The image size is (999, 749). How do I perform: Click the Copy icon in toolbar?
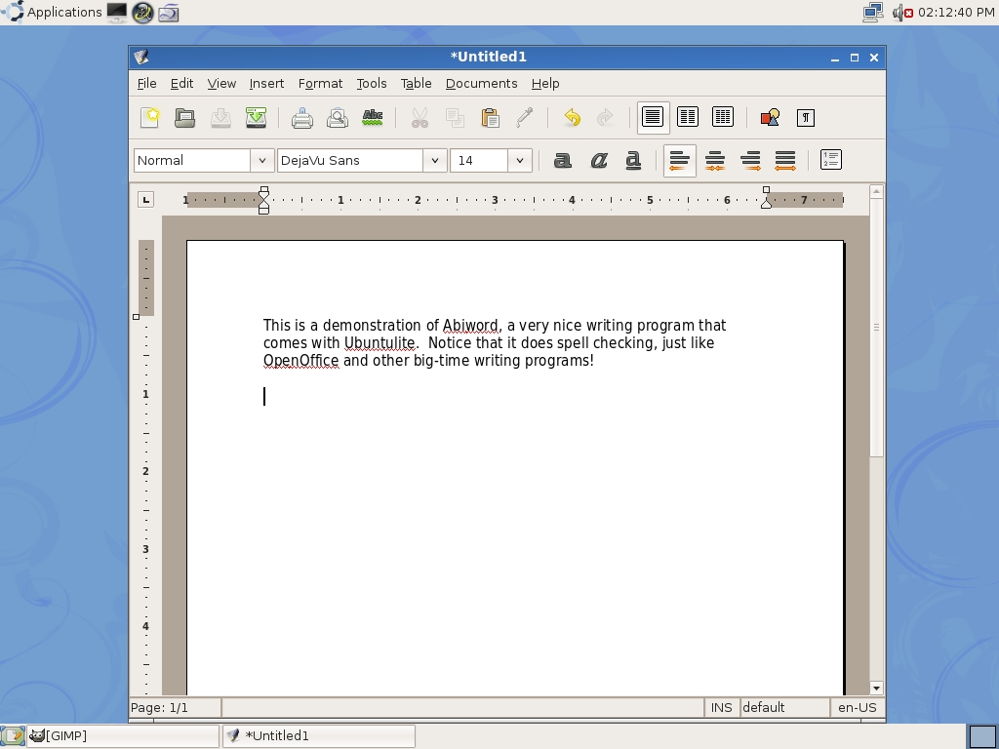[455, 118]
